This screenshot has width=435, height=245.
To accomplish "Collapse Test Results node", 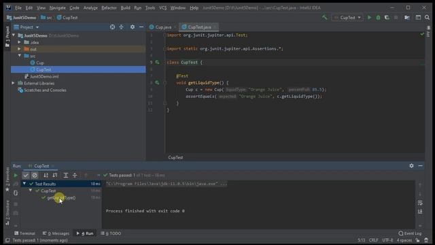I will tap(24, 184).
